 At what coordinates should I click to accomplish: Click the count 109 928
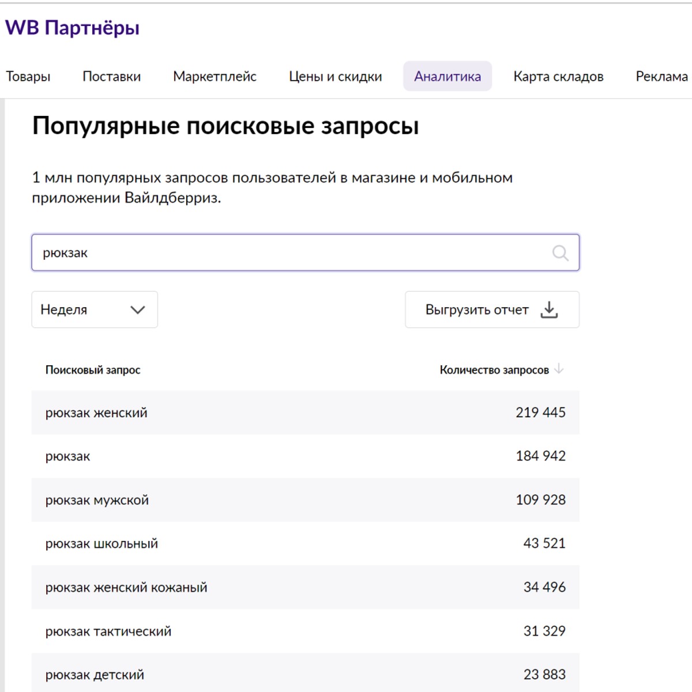[x=540, y=500]
